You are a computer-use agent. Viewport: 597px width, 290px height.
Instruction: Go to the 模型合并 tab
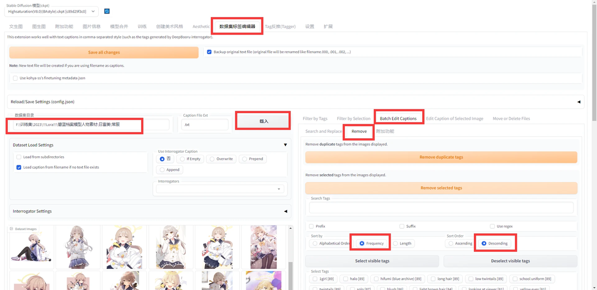[x=119, y=27]
